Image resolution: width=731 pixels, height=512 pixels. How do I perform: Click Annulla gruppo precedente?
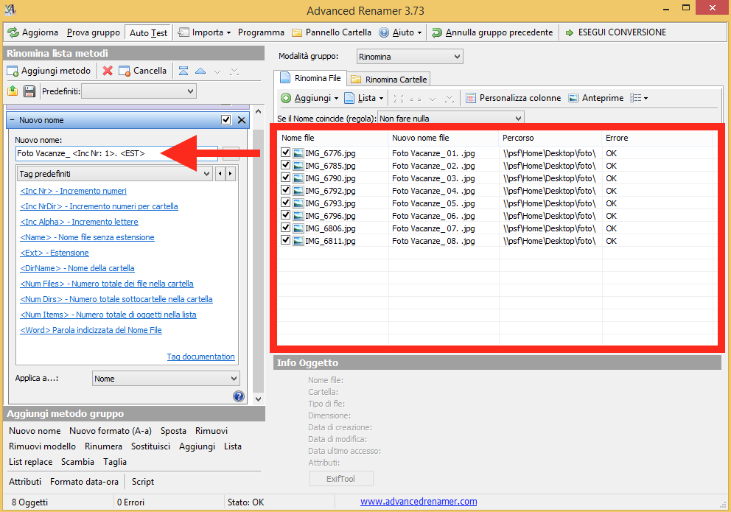point(492,32)
